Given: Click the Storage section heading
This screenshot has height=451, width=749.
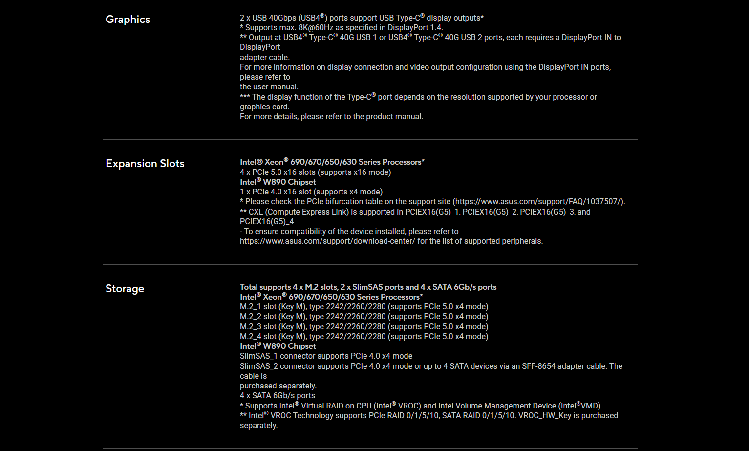Looking at the screenshot, I should pyautogui.click(x=125, y=289).
